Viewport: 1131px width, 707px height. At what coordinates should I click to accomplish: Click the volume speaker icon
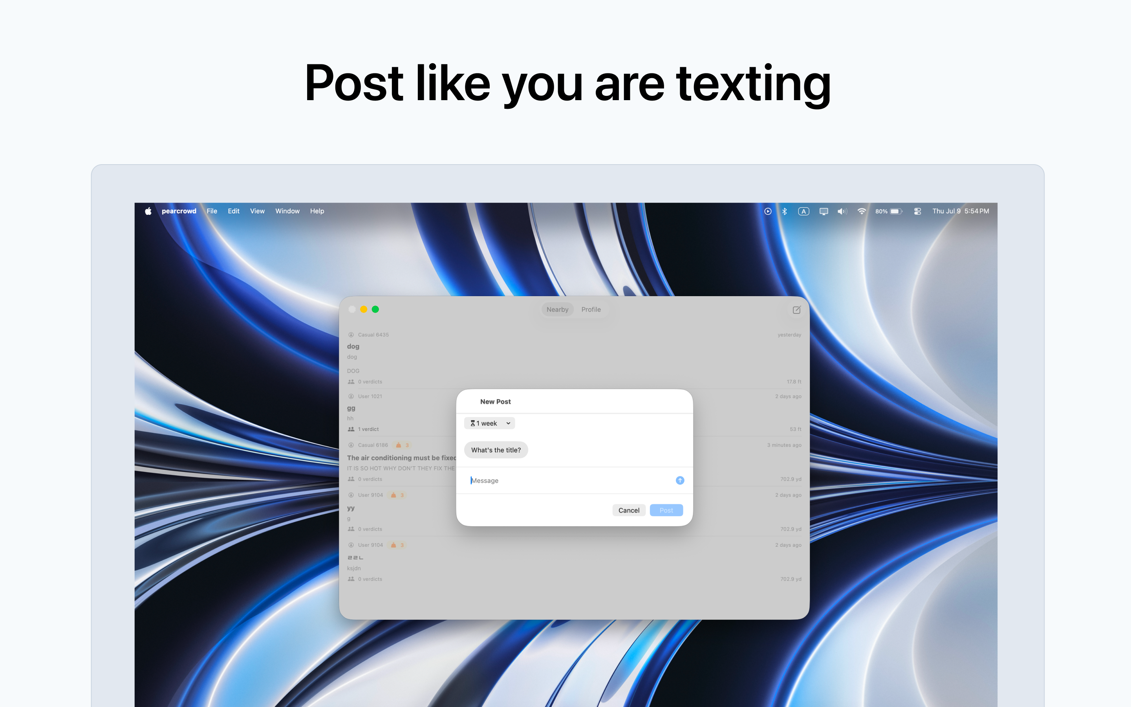pyautogui.click(x=842, y=211)
